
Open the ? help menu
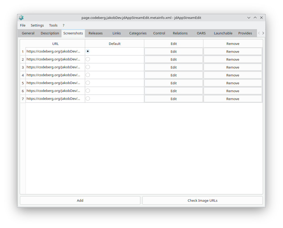64,25
